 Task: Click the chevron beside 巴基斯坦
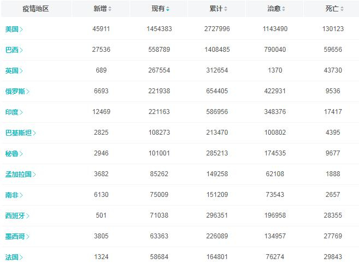coord(34,133)
